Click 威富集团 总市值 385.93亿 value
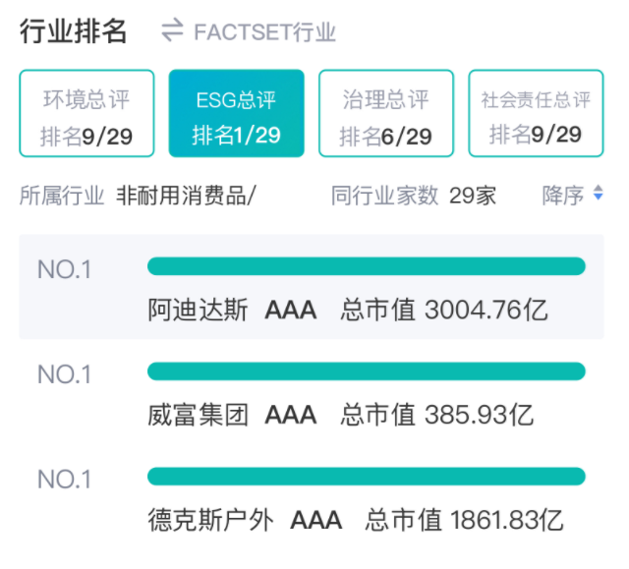The image size is (629, 569). [436, 415]
